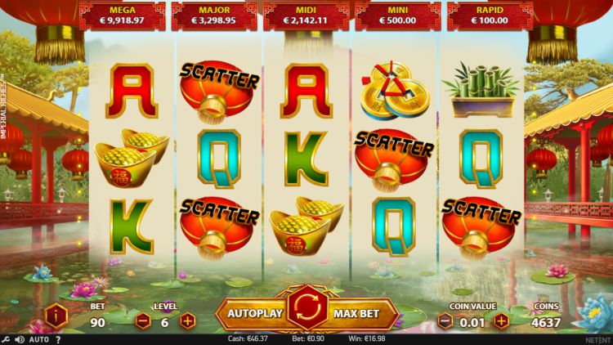Open help using the question mark icon

[58, 339]
